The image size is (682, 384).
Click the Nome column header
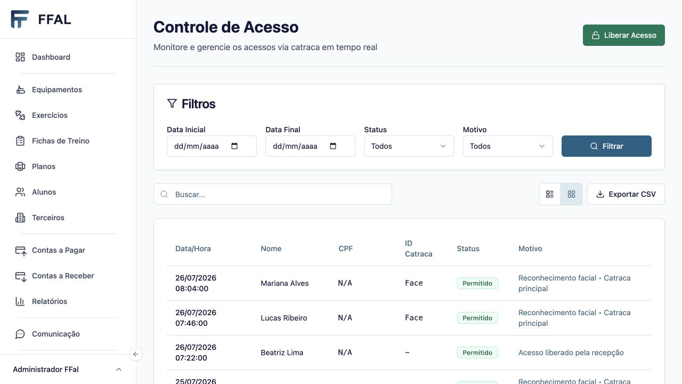point(271,249)
